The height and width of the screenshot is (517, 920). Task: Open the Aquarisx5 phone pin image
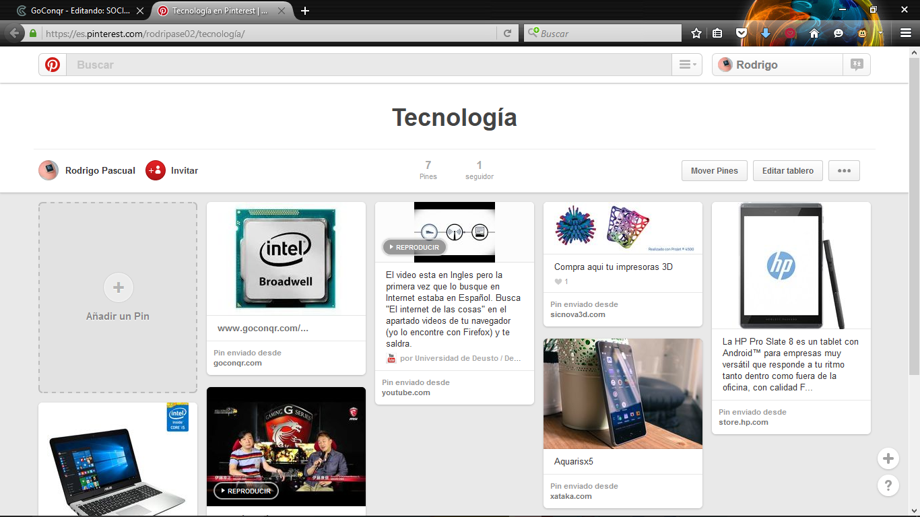[623, 394]
